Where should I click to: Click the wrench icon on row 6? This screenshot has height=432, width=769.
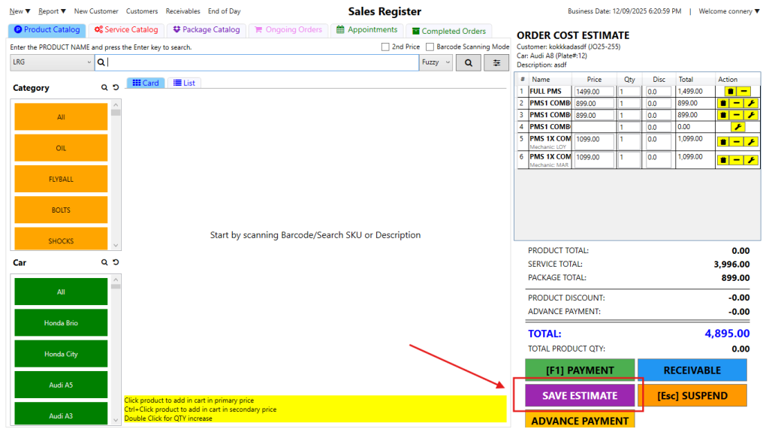749,160
